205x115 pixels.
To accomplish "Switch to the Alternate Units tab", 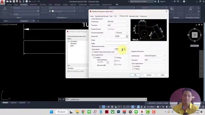I will click(x=134, y=16).
